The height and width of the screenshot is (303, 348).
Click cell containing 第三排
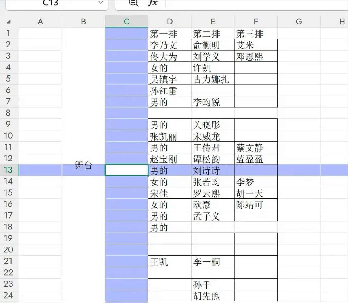click(256, 34)
